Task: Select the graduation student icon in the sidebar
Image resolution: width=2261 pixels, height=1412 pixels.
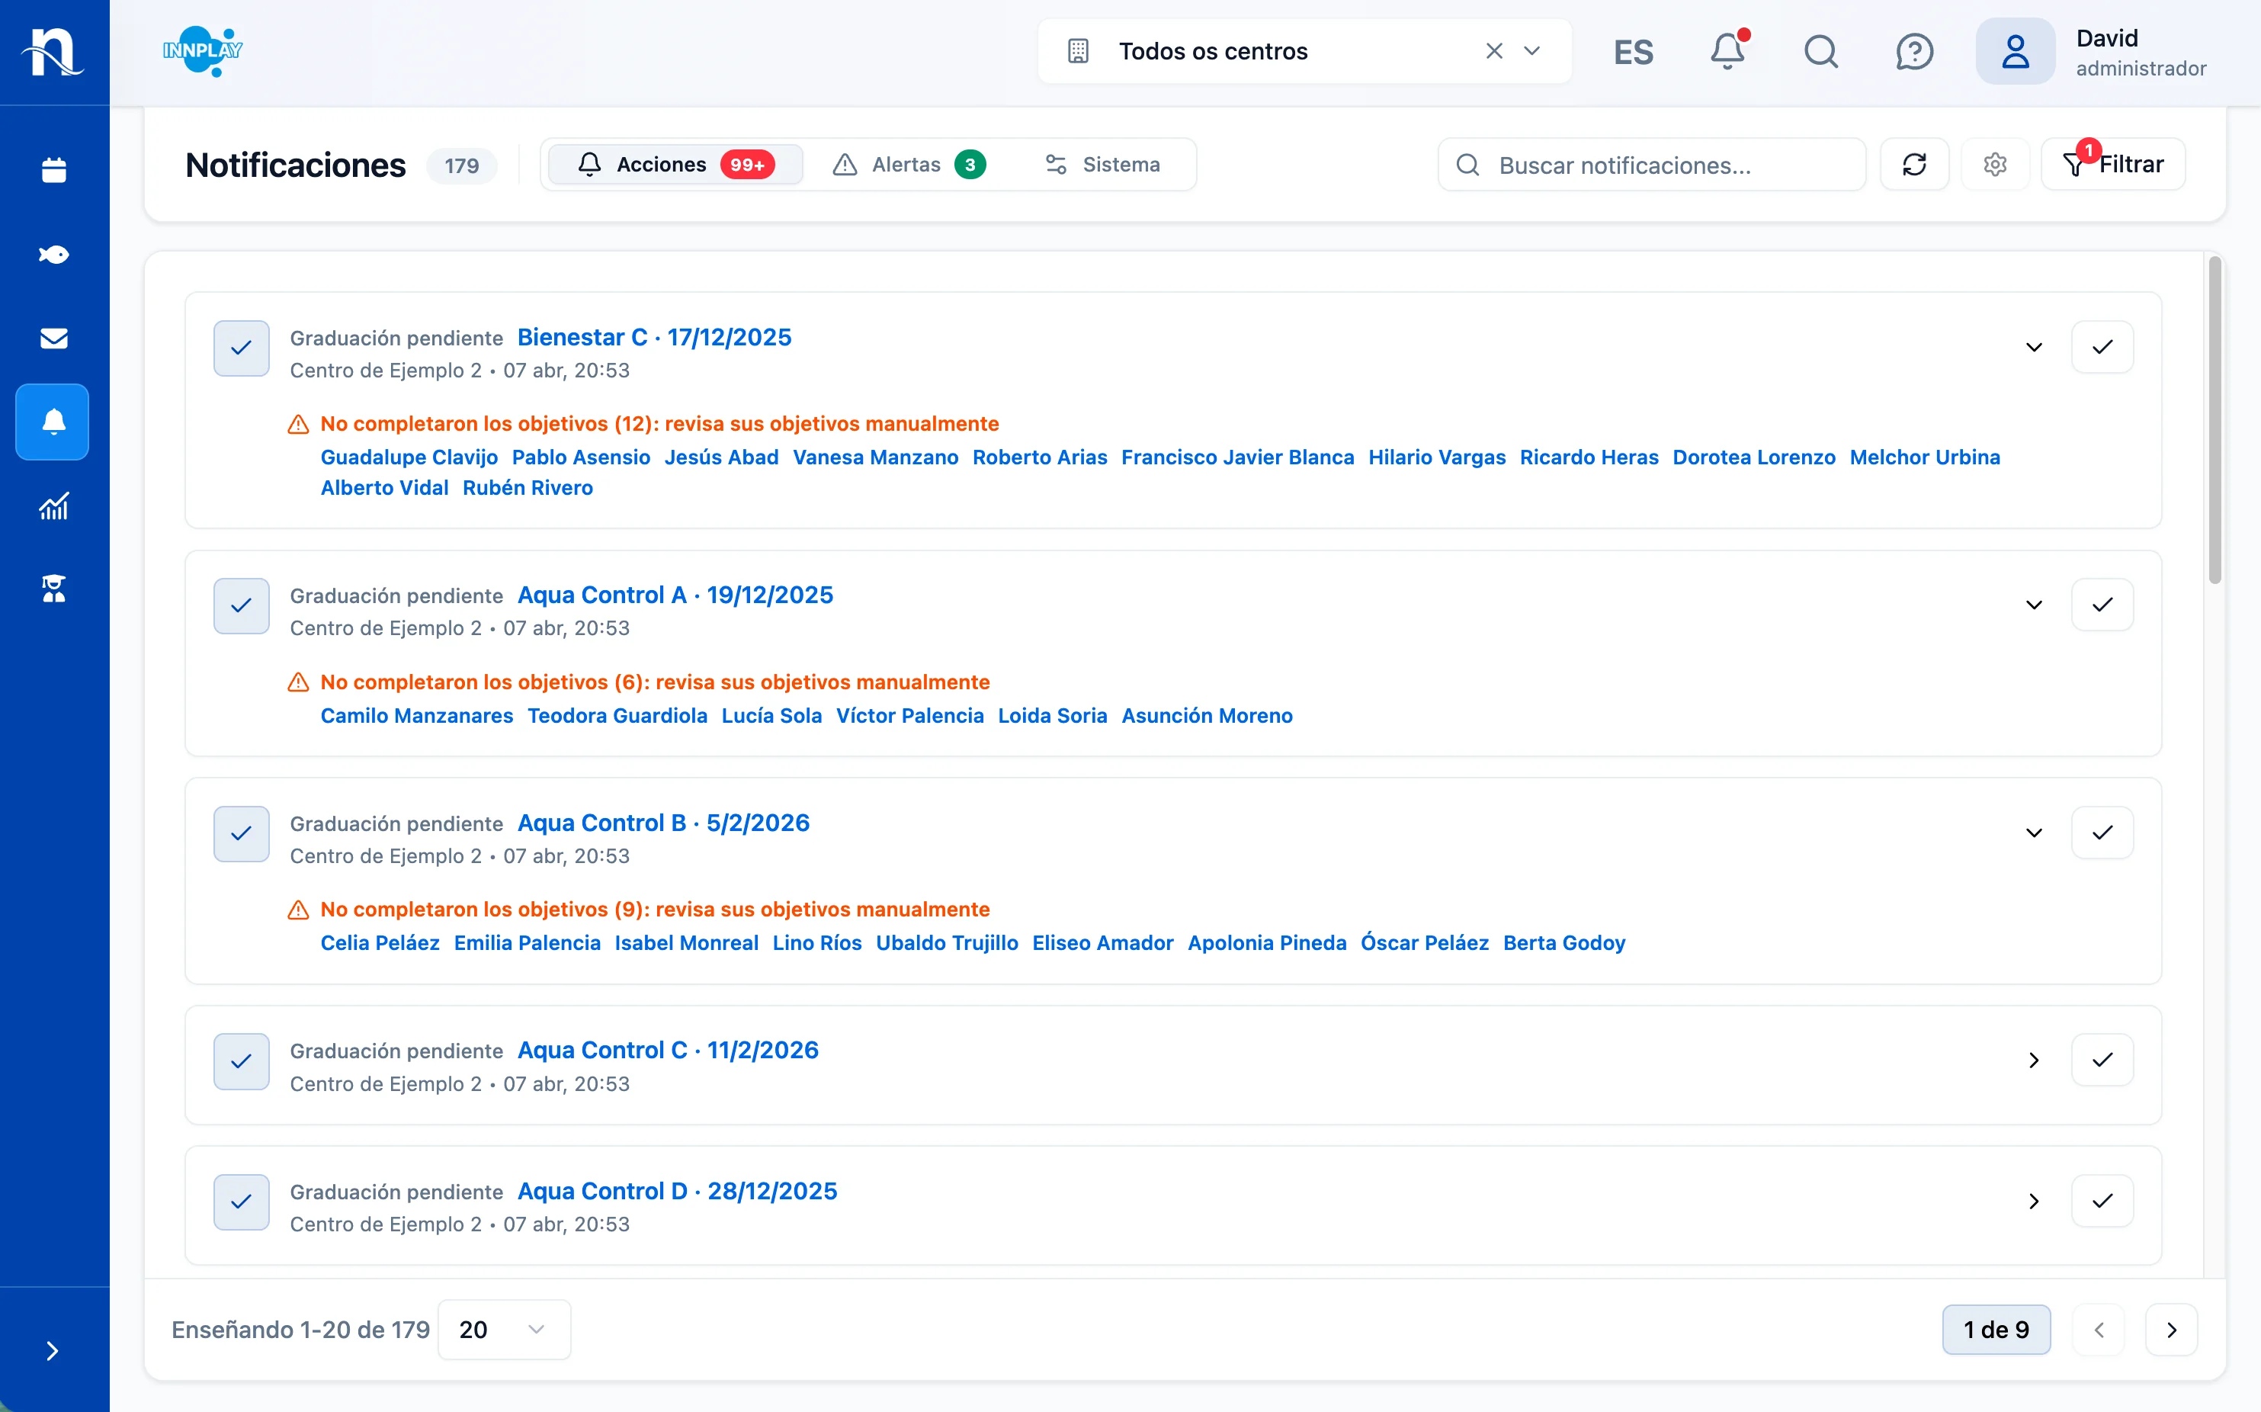Action: (x=53, y=589)
